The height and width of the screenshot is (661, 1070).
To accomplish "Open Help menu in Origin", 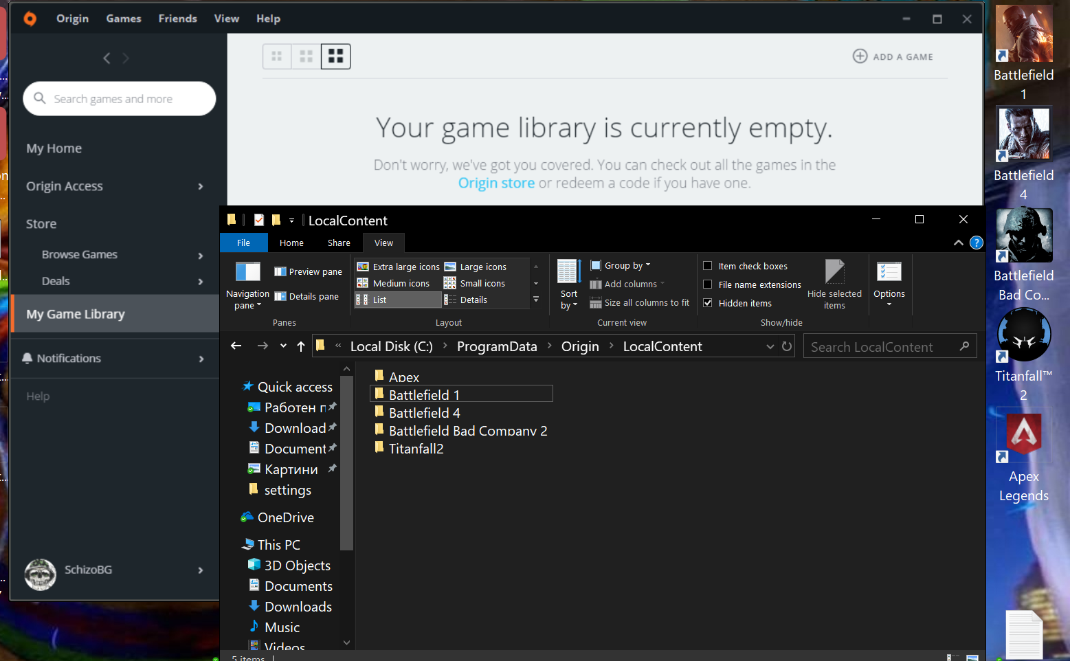I will point(269,19).
